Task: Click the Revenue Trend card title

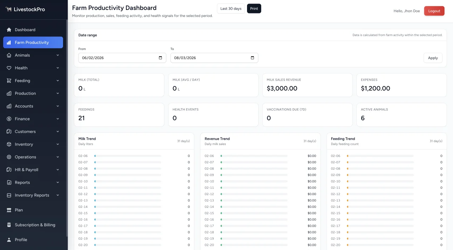Action: pos(217,139)
